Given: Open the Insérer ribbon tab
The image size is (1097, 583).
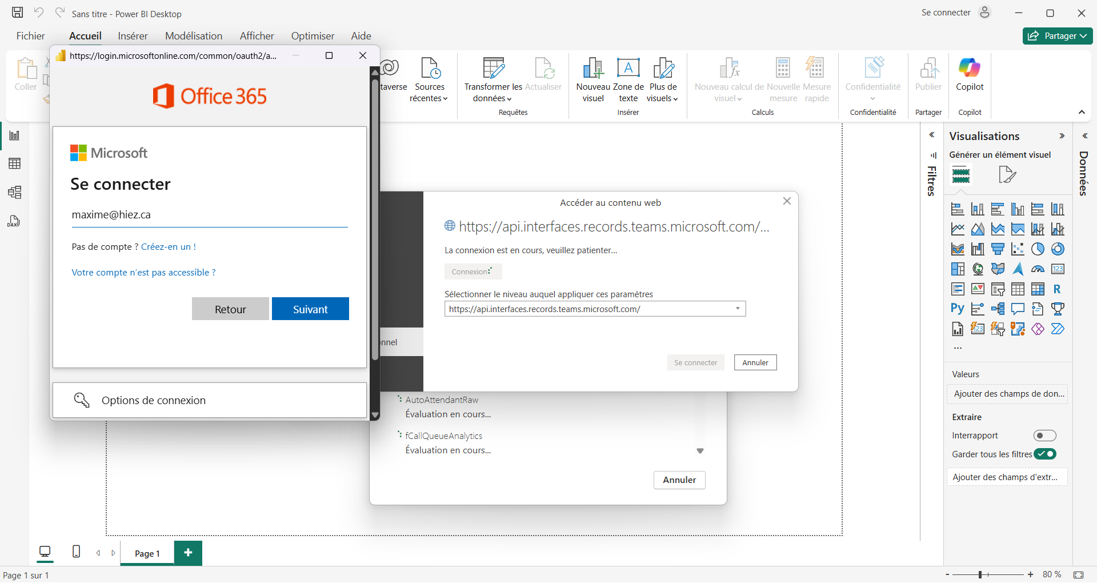Looking at the screenshot, I should pyautogui.click(x=133, y=36).
